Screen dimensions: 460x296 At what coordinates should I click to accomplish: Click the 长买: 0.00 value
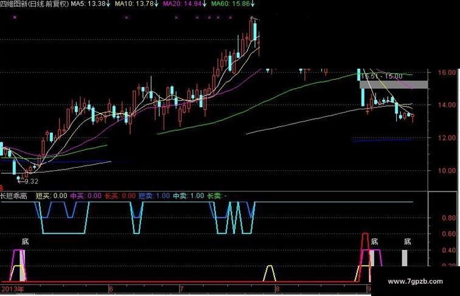(x=120, y=196)
